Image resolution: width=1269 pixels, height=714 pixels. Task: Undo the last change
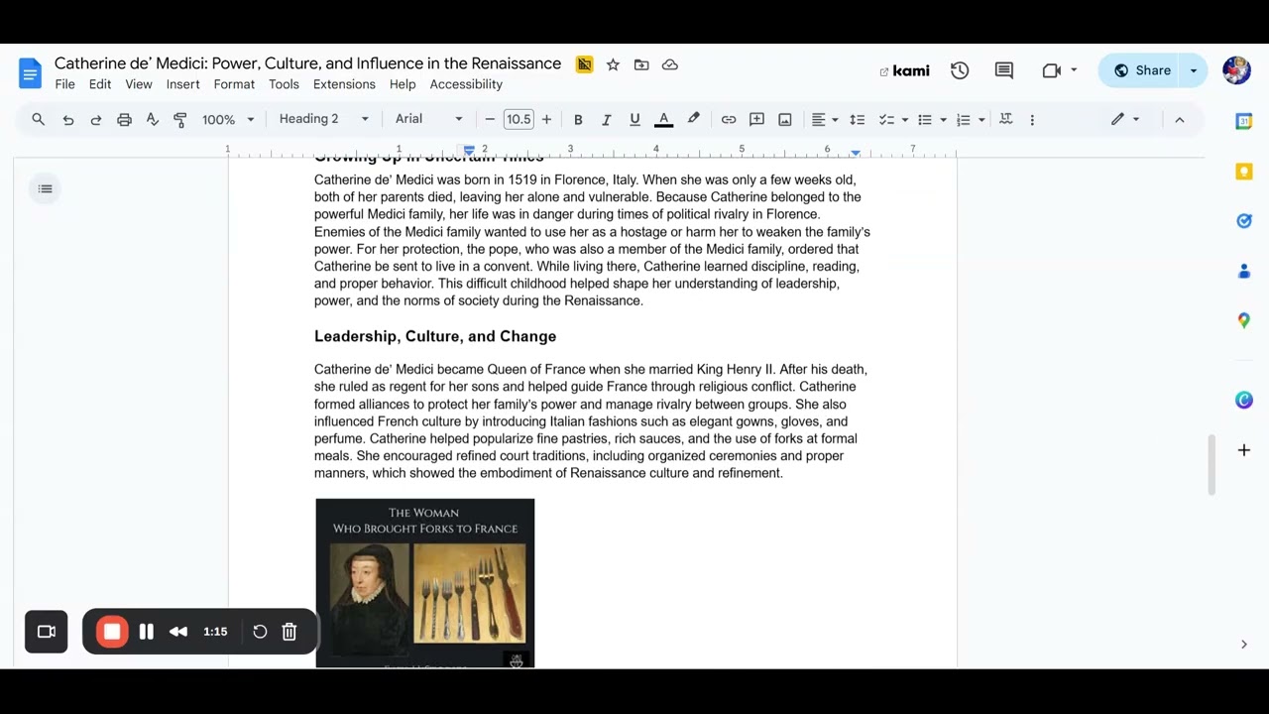pos(68,119)
